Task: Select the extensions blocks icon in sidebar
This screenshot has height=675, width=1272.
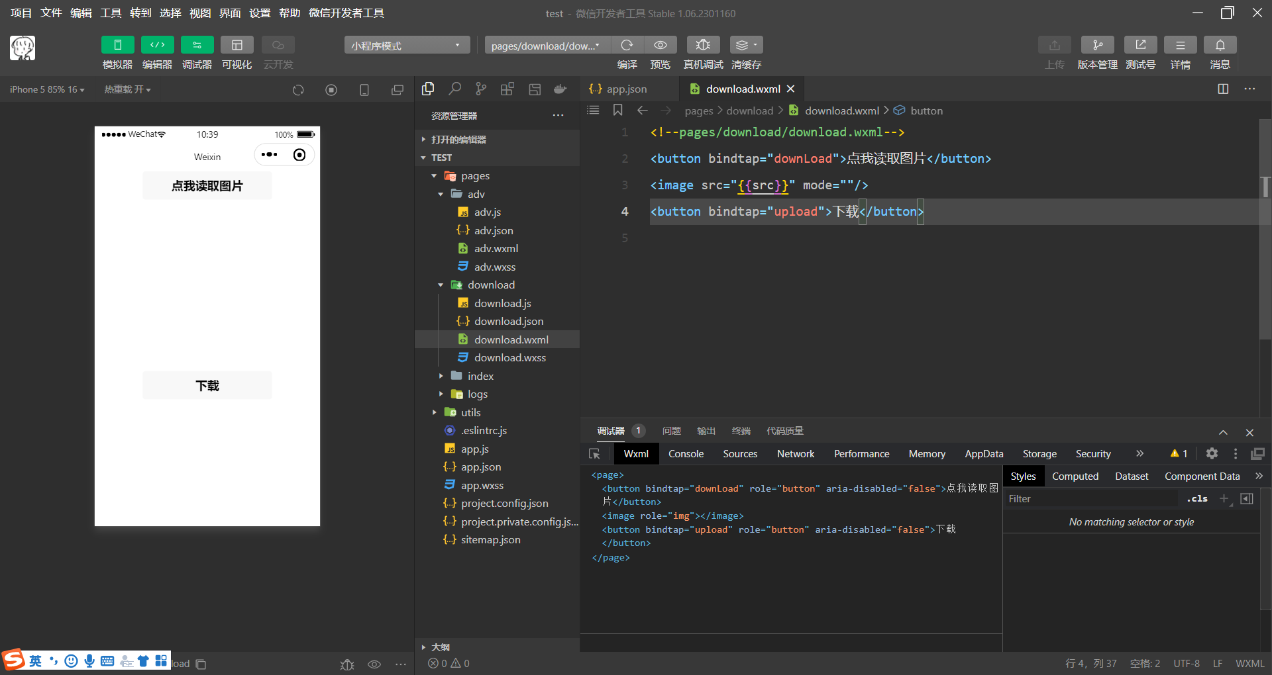Action: click(507, 89)
